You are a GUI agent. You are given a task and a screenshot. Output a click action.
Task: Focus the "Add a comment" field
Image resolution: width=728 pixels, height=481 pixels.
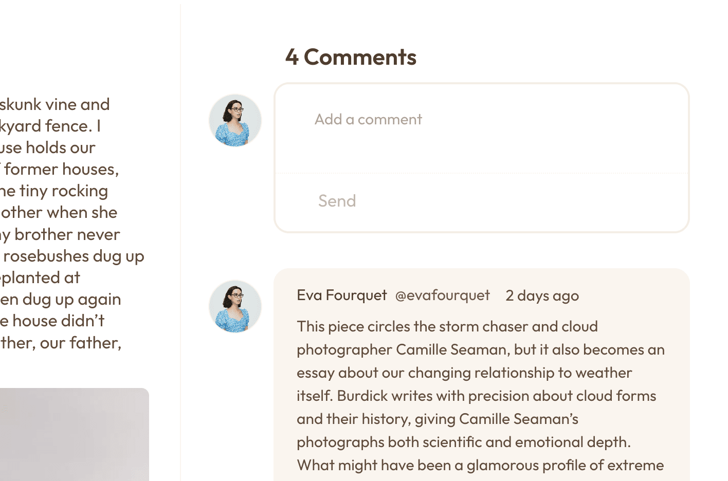point(482,128)
